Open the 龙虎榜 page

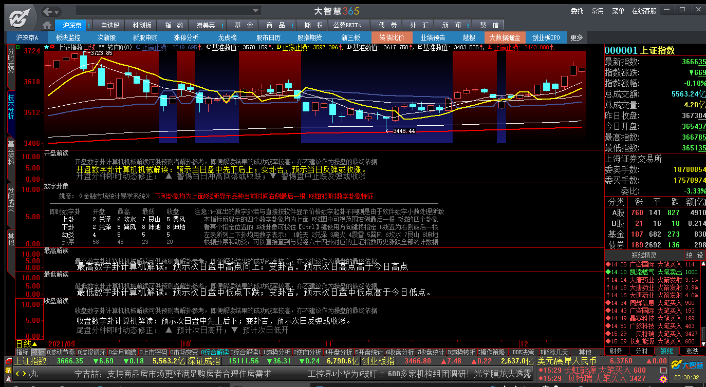[227, 37]
